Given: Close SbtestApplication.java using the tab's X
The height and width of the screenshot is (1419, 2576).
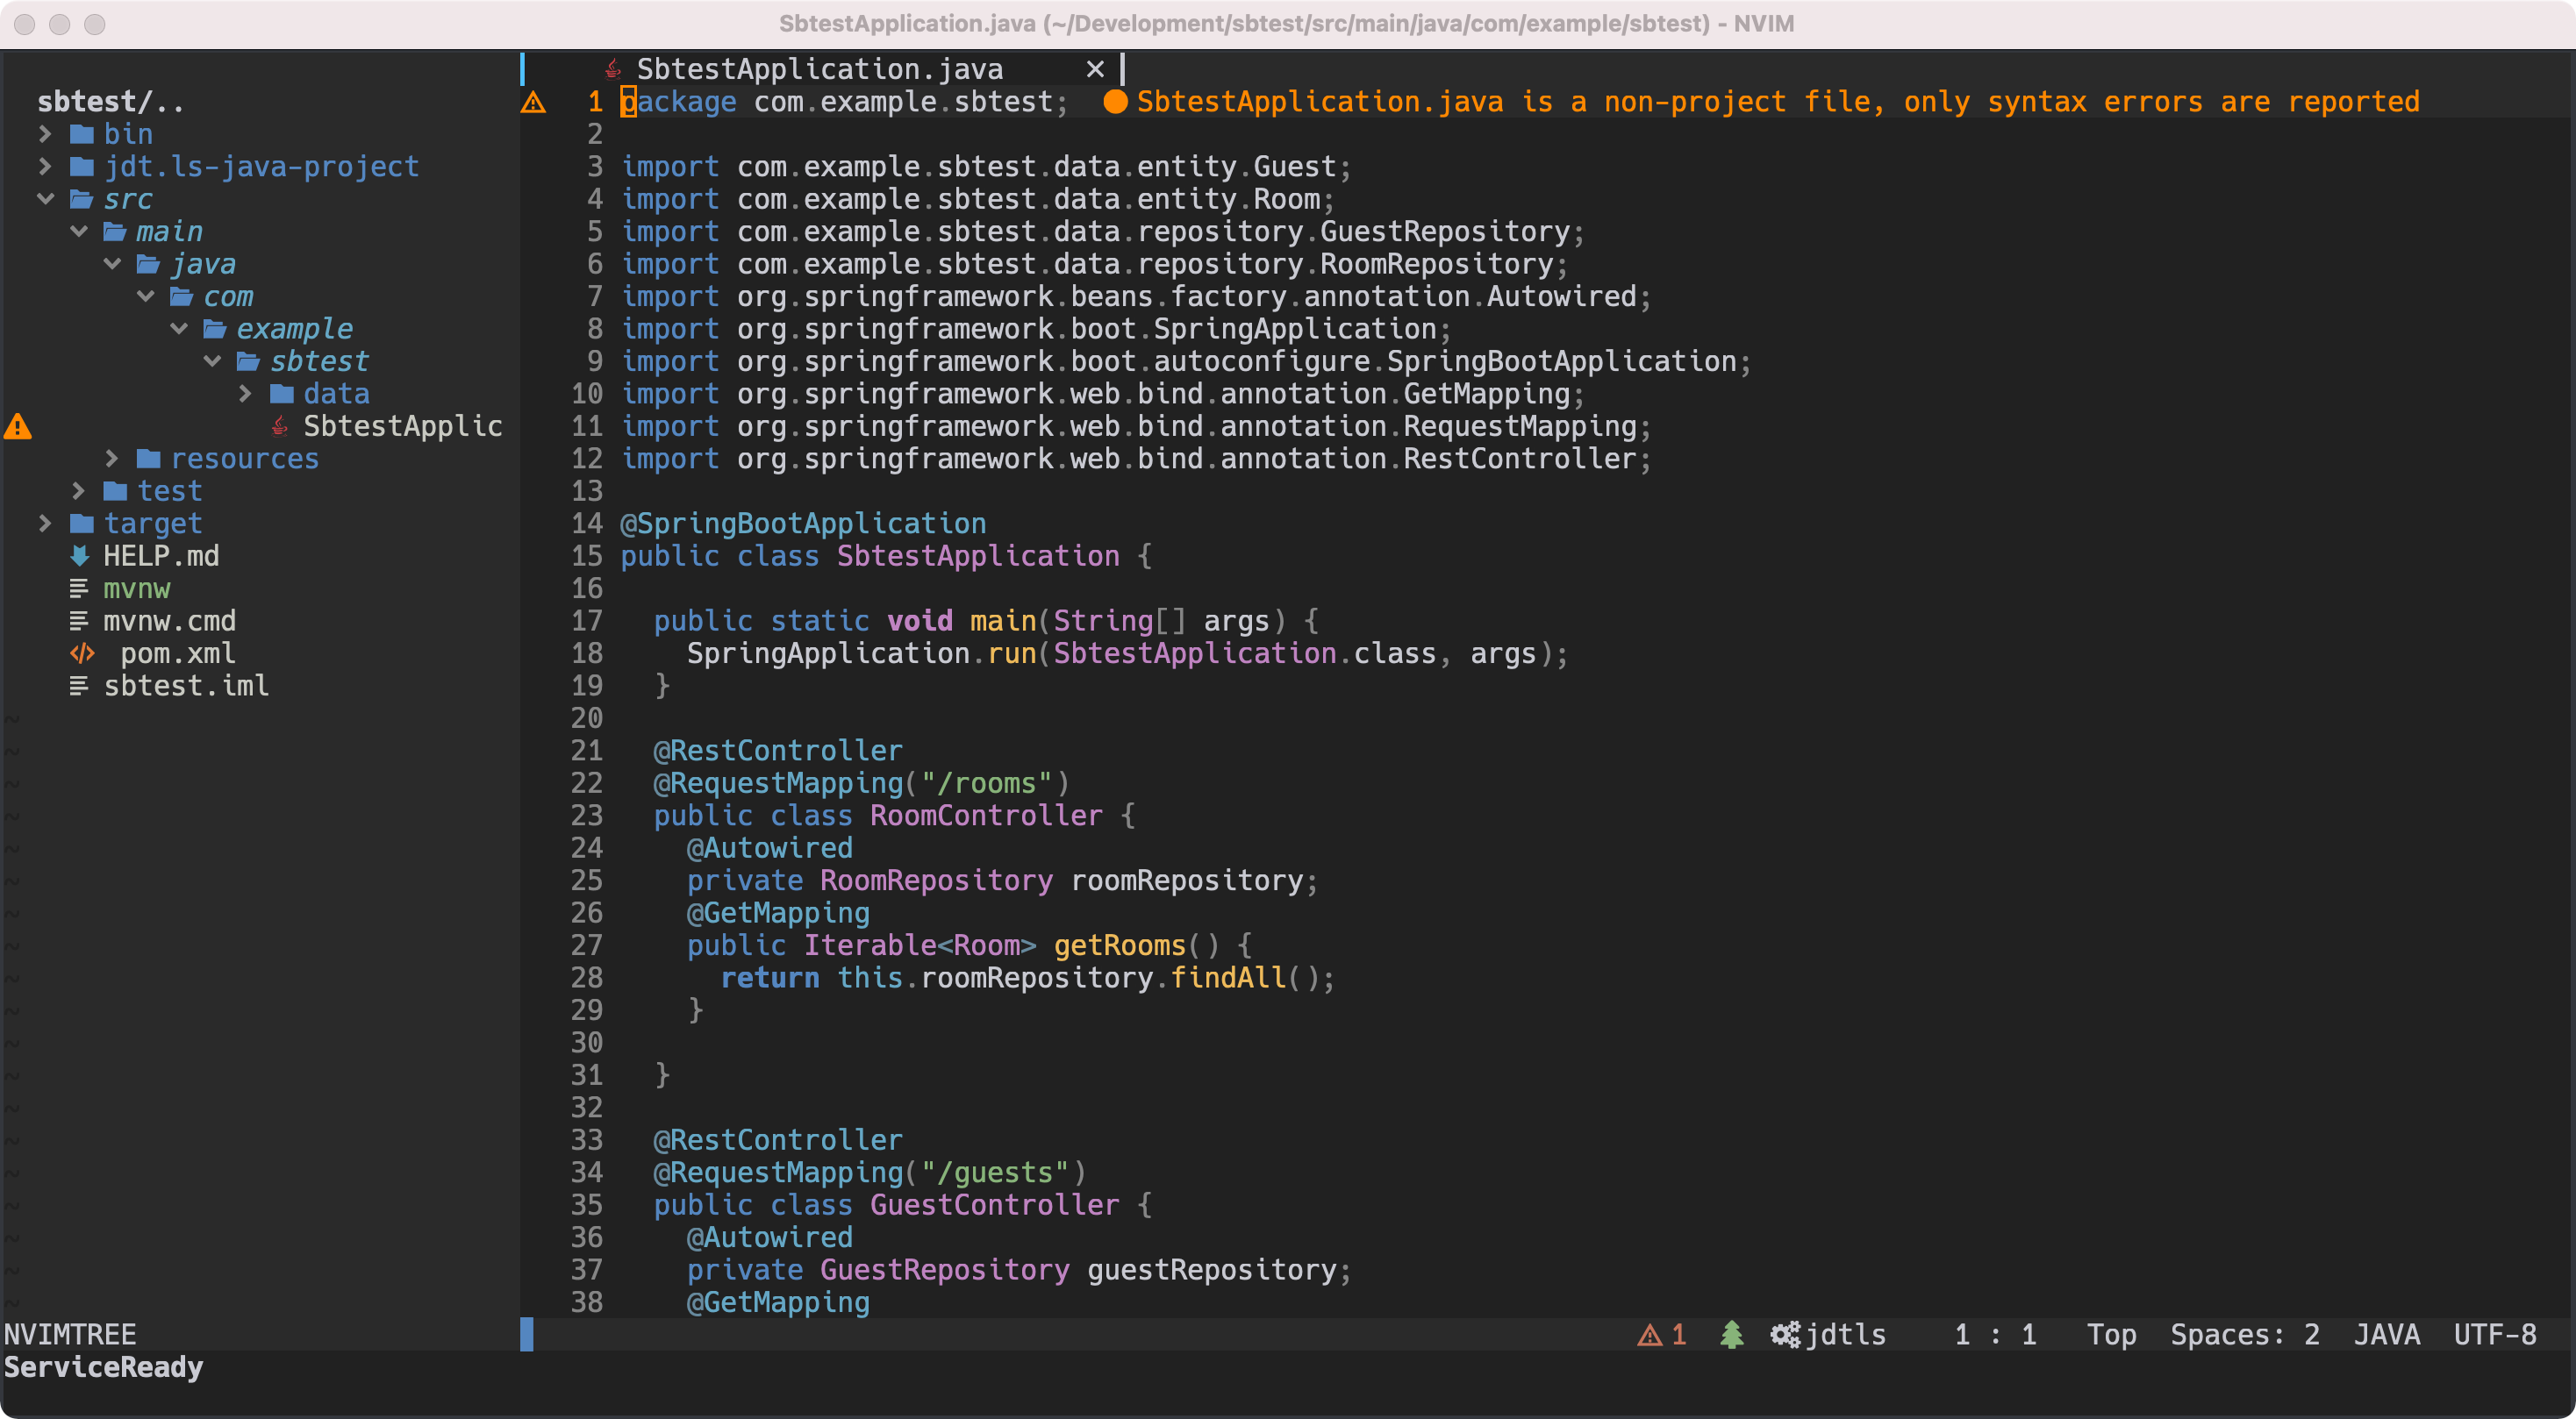Looking at the screenshot, I should click(1095, 68).
